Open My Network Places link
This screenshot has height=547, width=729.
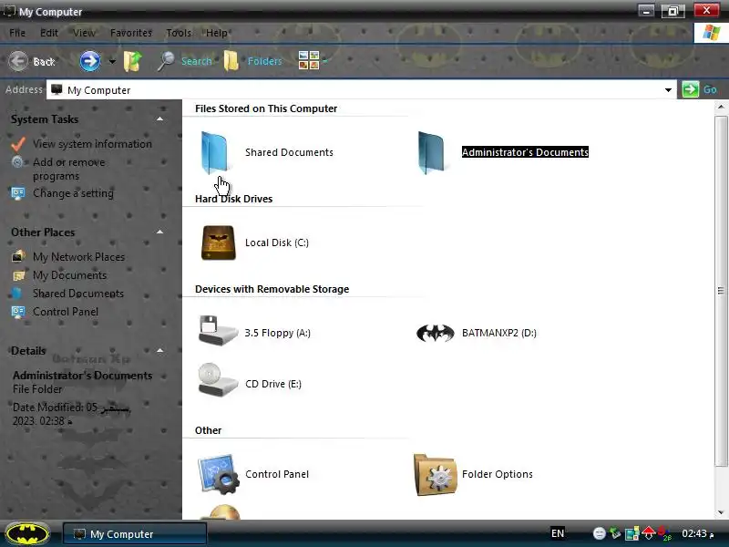[x=78, y=257]
